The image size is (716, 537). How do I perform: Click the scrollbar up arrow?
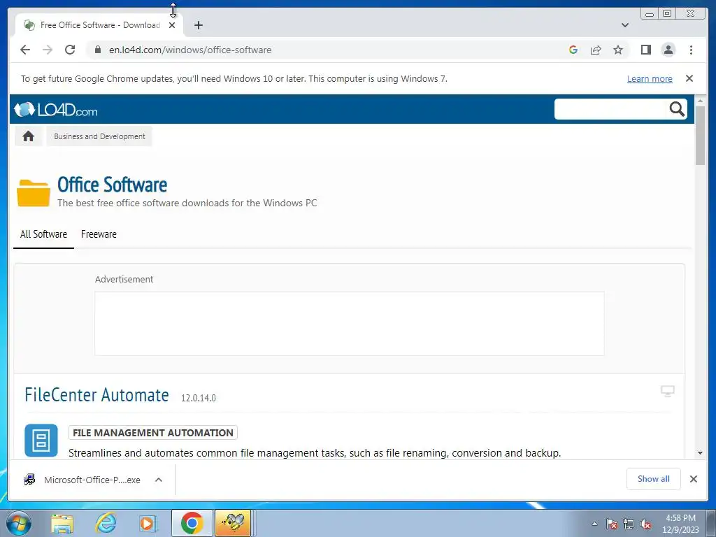click(700, 101)
